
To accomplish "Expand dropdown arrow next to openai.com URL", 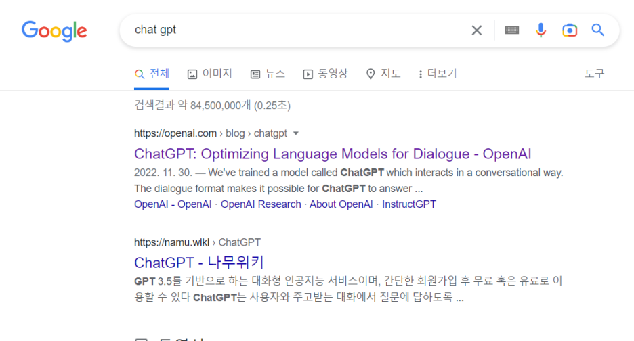I will point(296,133).
